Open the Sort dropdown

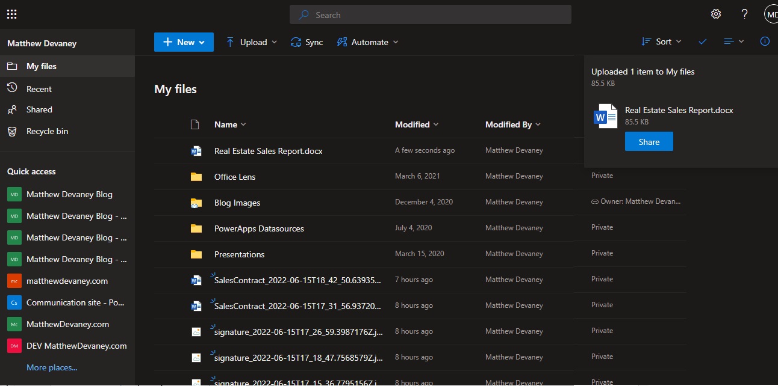[661, 41]
